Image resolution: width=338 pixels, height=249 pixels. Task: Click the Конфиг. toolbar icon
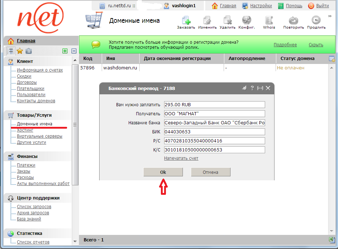[x=247, y=20]
